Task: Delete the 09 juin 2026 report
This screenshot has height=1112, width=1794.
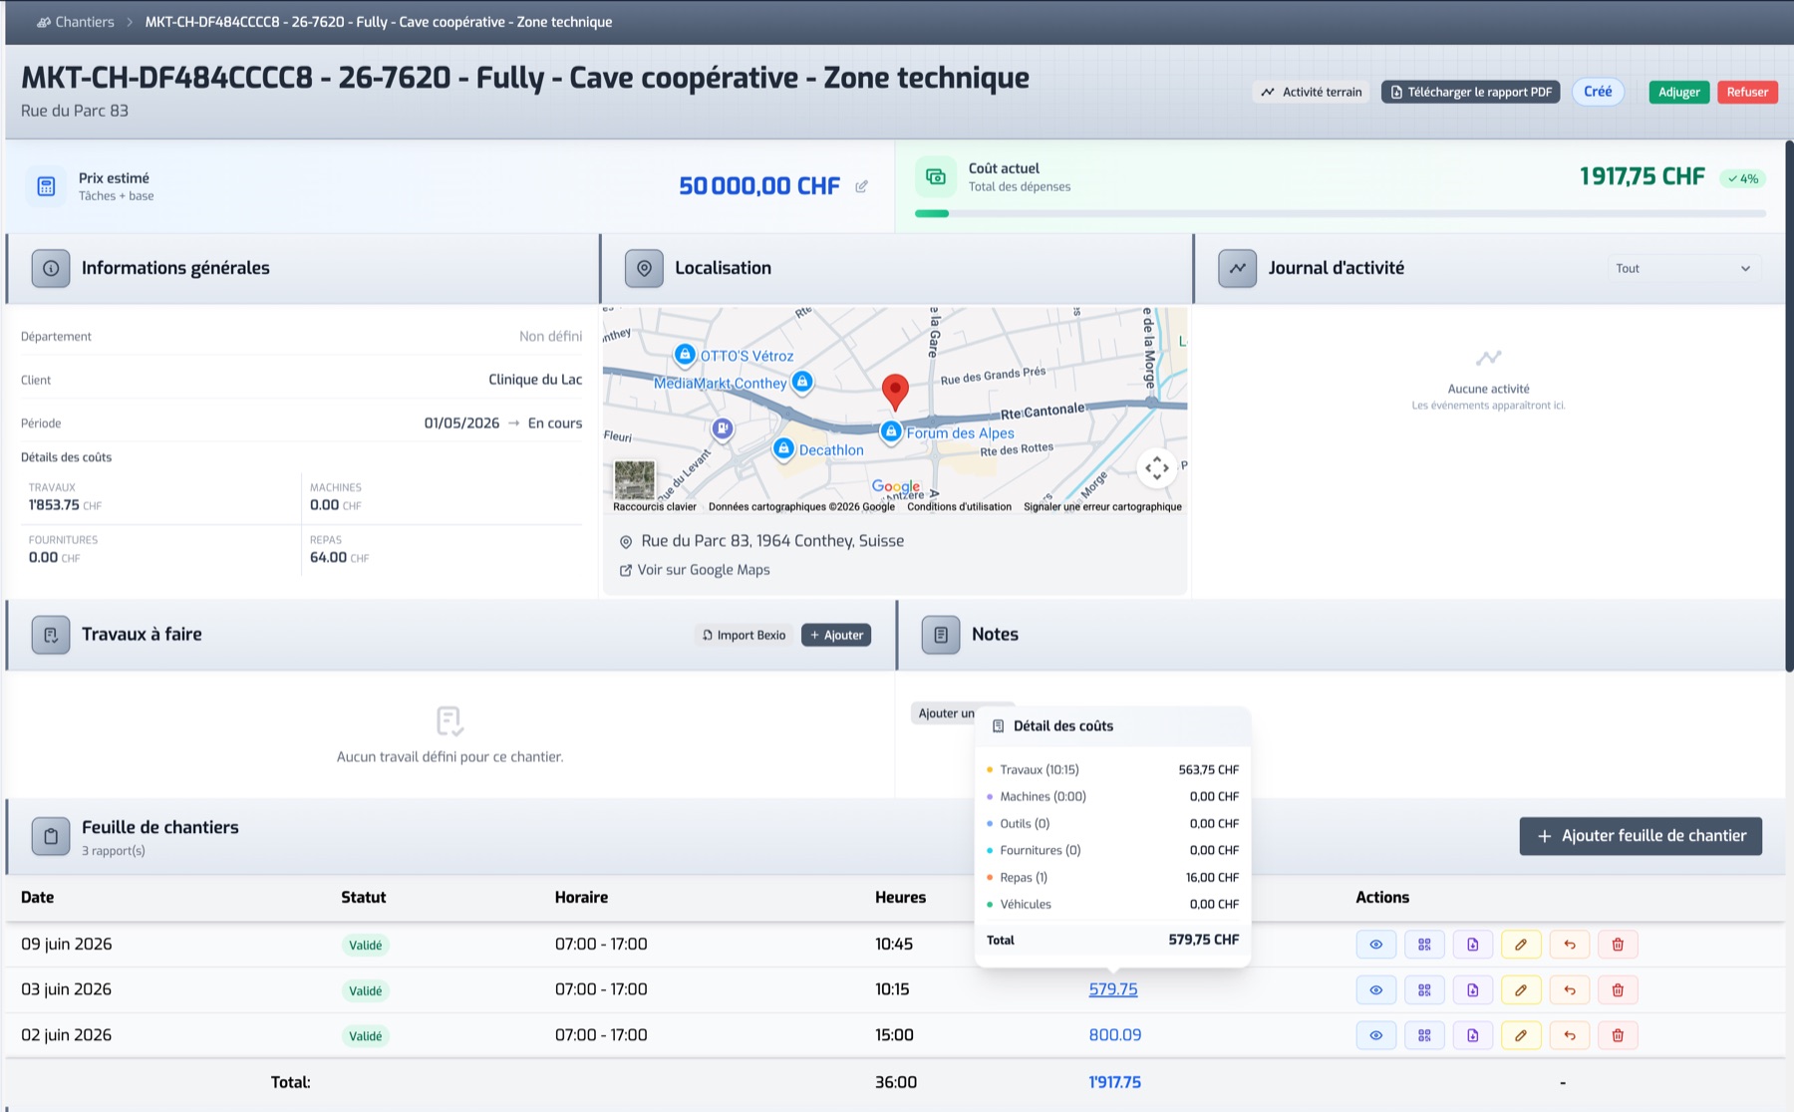Action: click(1618, 945)
